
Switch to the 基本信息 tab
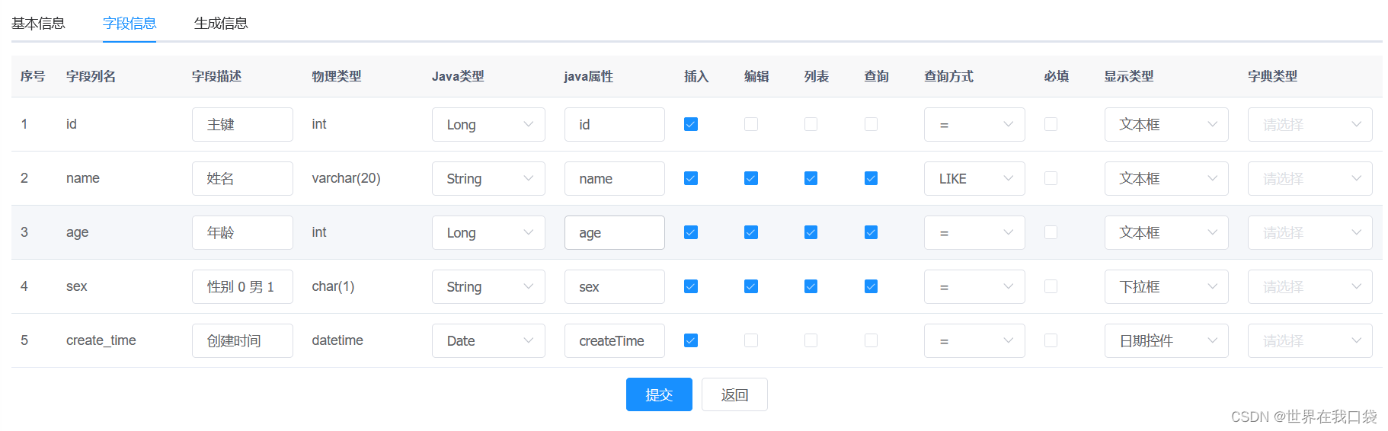38,23
